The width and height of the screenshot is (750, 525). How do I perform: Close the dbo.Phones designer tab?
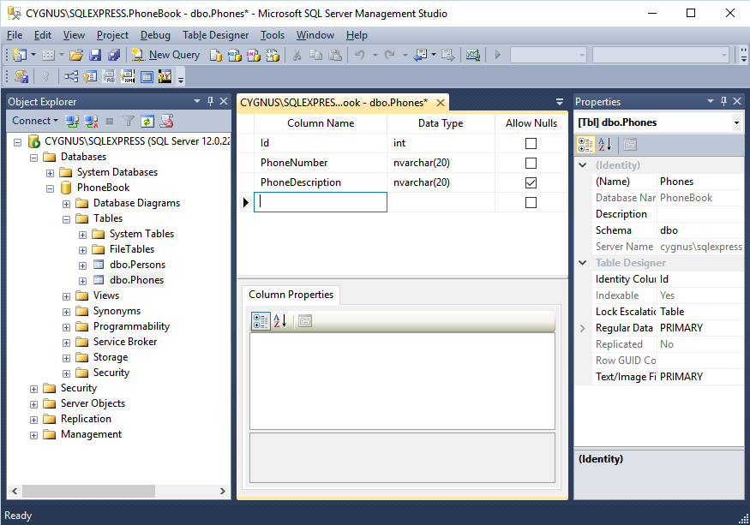[x=441, y=103]
